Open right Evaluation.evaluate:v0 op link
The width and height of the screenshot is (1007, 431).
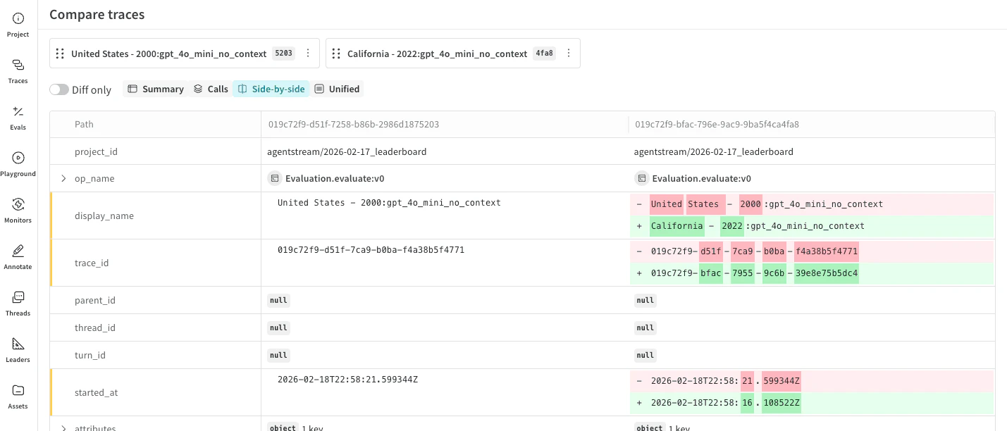pos(701,179)
